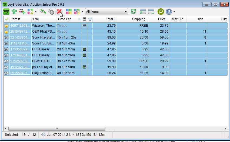Click binoculars icon on Sony PlayStat row
Image resolution: width=230 pixels, height=142 pixels.
6,37
